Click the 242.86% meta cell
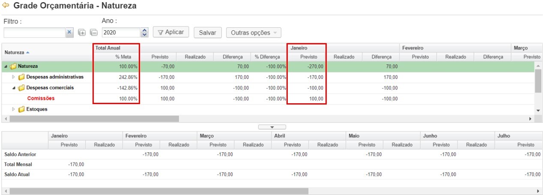 pos(116,77)
